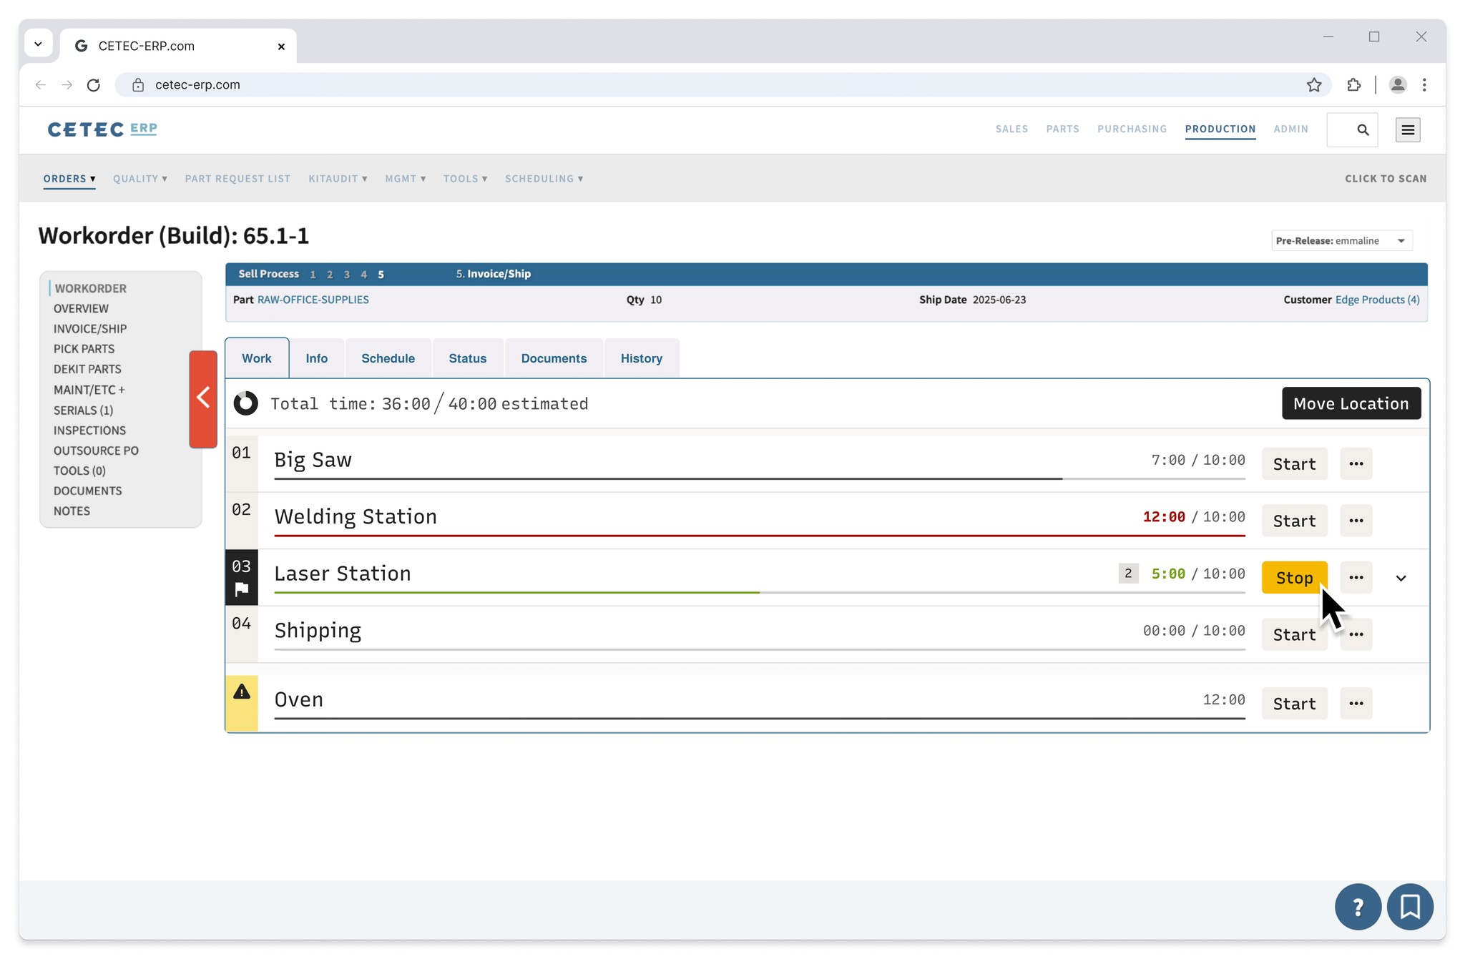Screen dimensions: 1465x959
Task: Switch to the Schedule tab
Action: pyautogui.click(x=388, y=358)
